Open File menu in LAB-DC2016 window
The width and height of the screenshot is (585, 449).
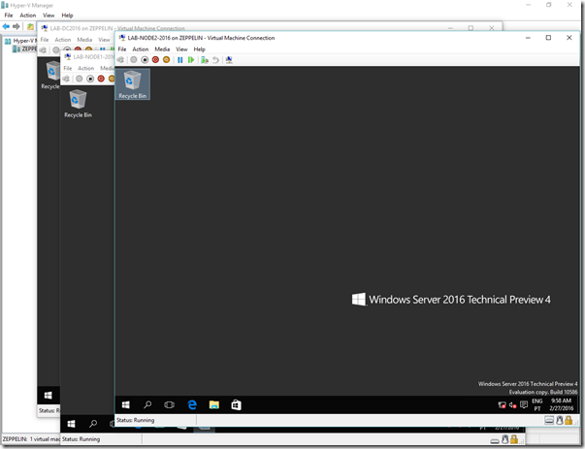(45, 40)
